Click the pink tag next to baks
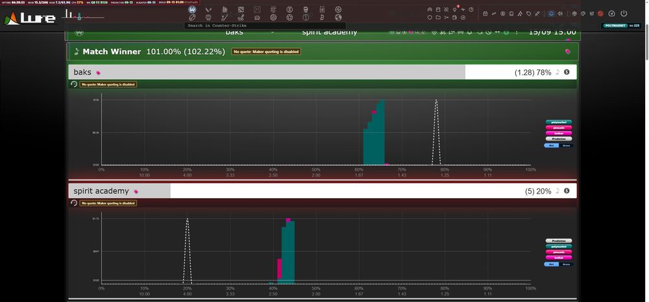Image resolution: width=649 pixels, height=302 pixels. coord(98,73)
